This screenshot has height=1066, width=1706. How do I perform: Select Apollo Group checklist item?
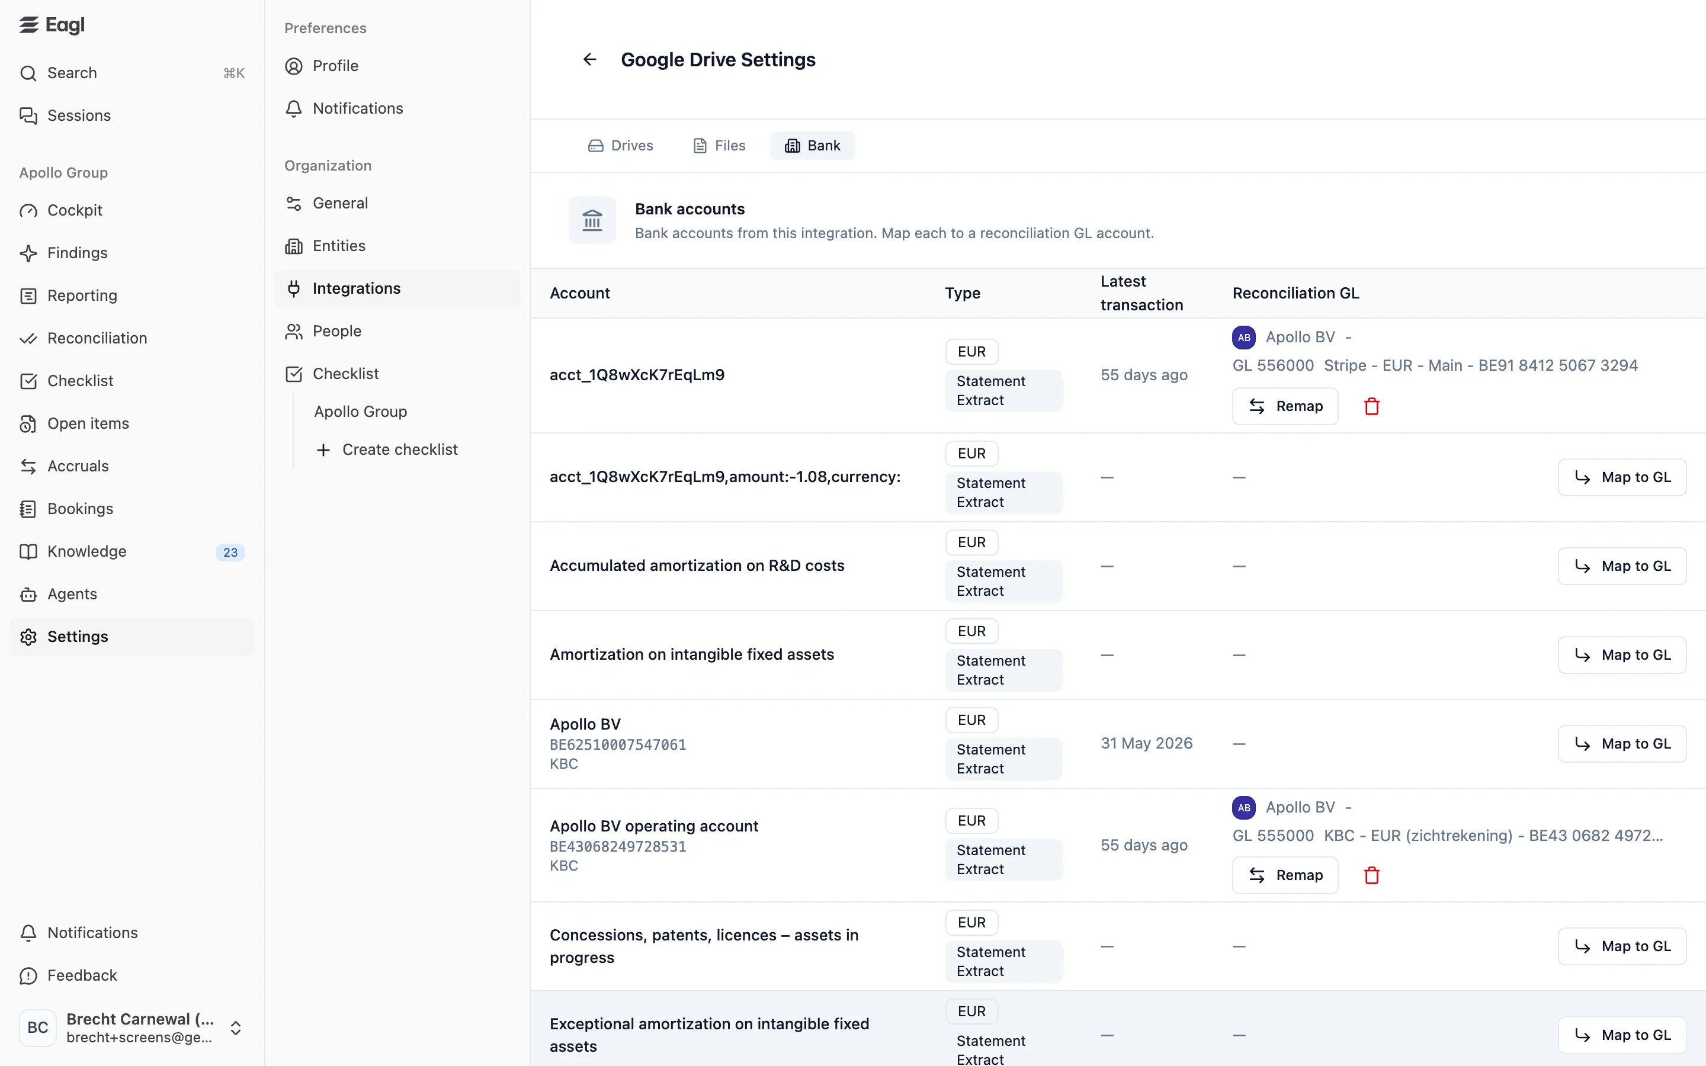tap(360, 412)
